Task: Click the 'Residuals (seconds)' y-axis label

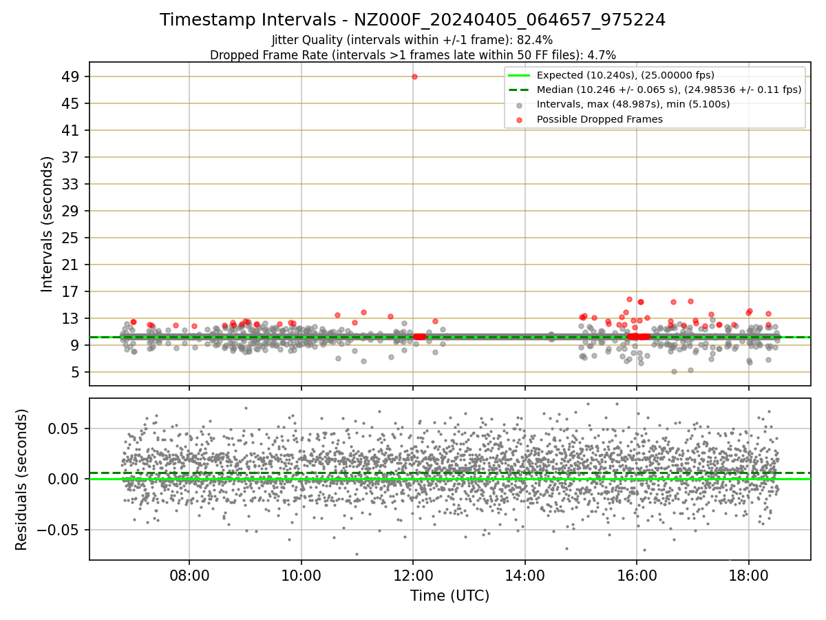Action: tap(21, 479)
